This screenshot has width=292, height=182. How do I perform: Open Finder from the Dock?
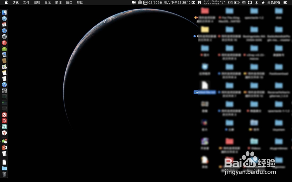pos(4,13)
